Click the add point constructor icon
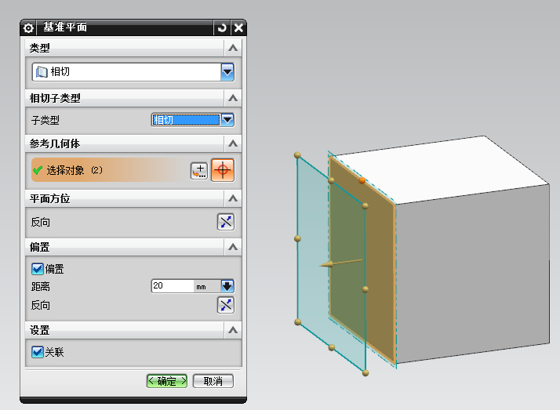 coord(199,171)
